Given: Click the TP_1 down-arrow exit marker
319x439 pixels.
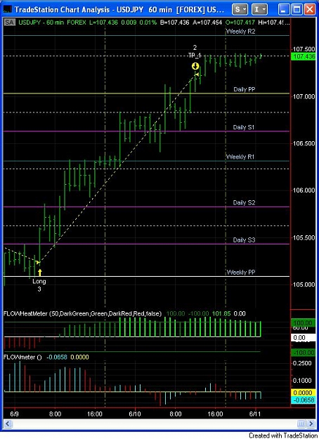Looking at the screenshot, I should (x=195, y=66).
